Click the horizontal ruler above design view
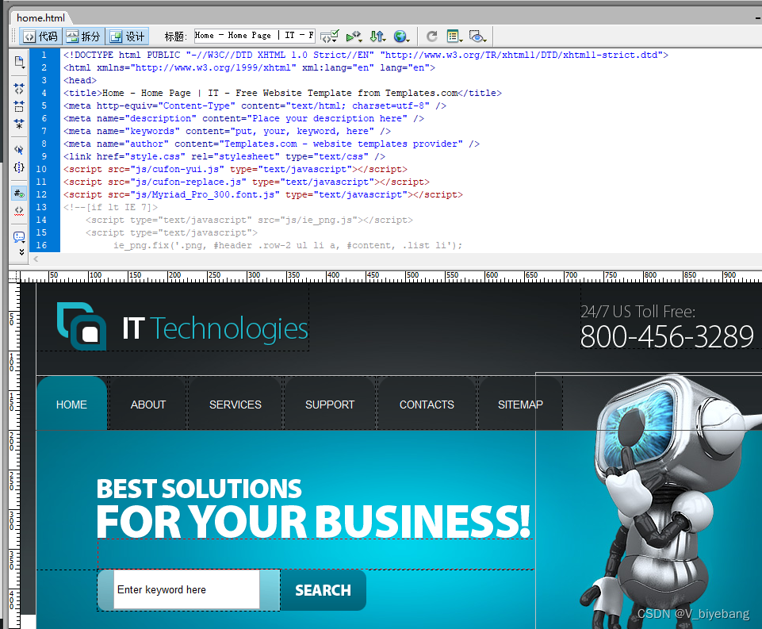762x629 pixels. [391, 277]
